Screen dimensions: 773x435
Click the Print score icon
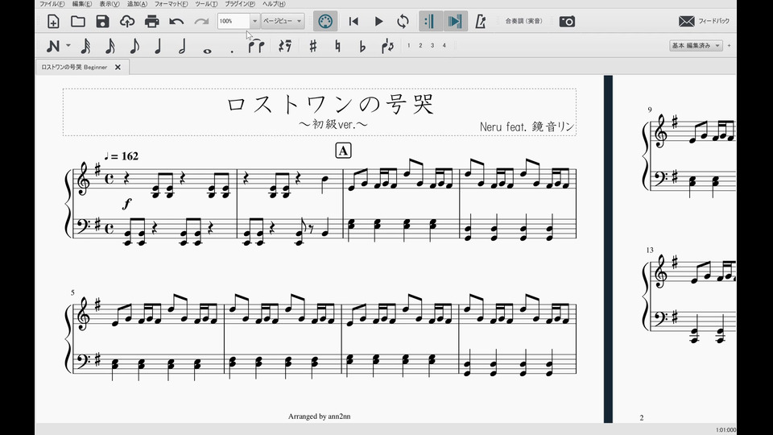pyautogui.click(x=152, y=22)
